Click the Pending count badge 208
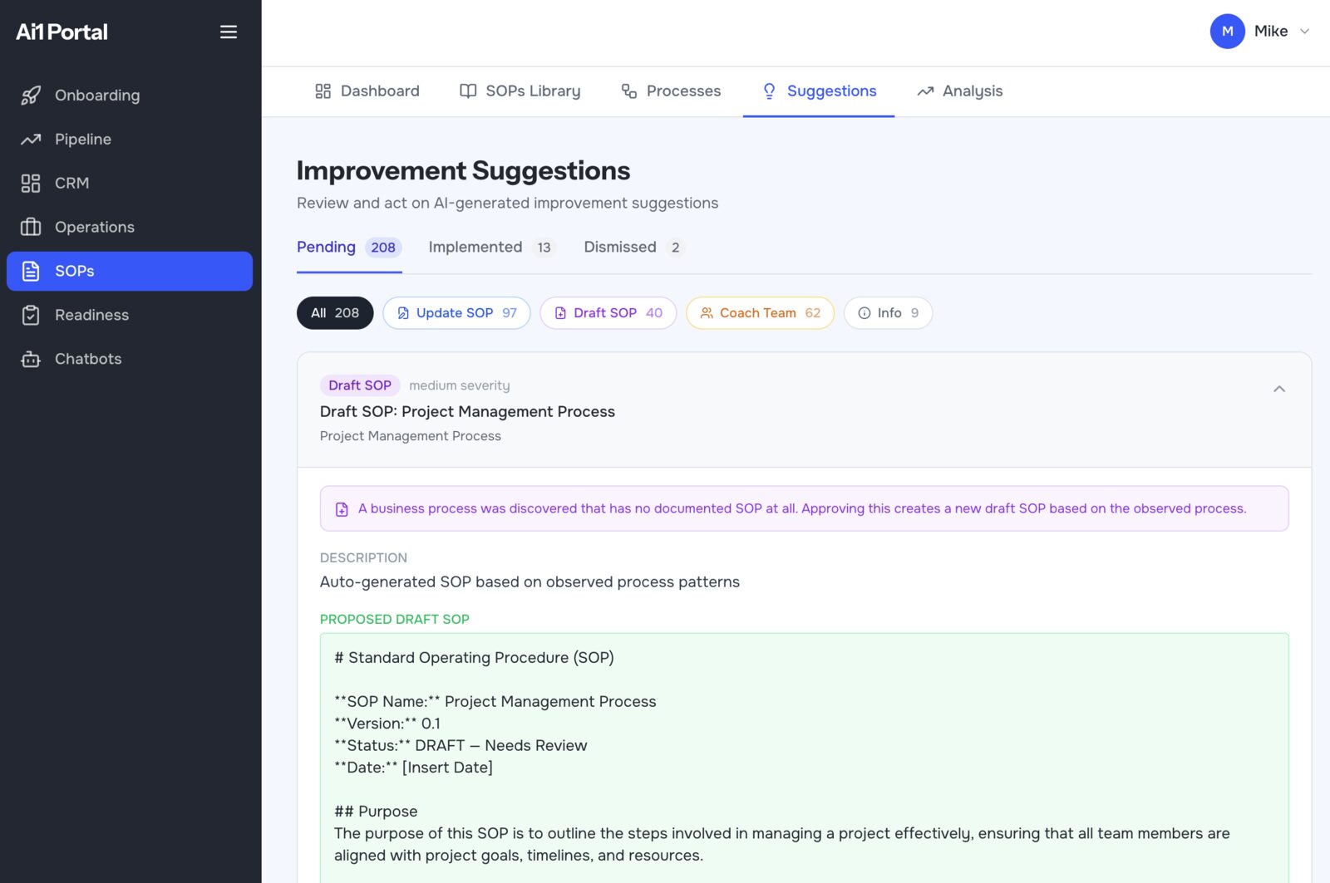This screenshot has height=883, width=1330. [383, 248]
